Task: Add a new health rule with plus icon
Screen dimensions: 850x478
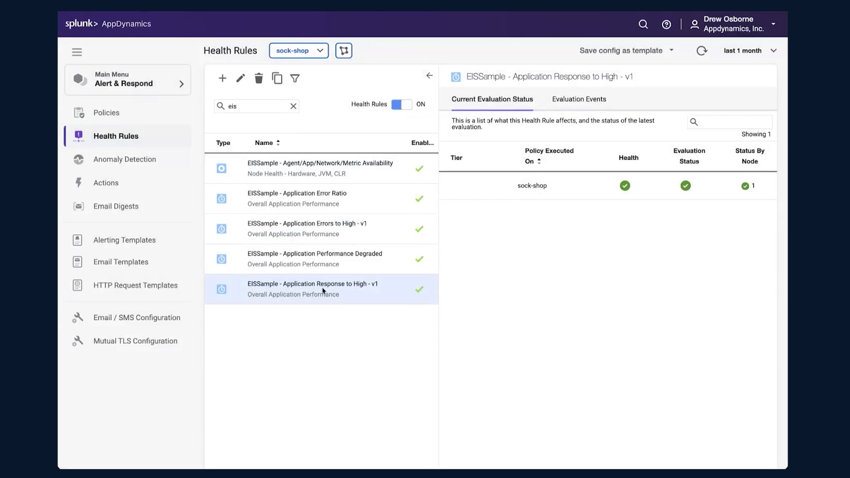Action: point(223,78)
